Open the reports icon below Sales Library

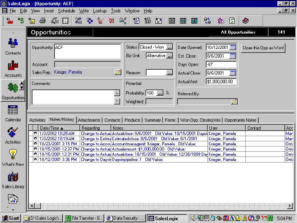point(13,199)
